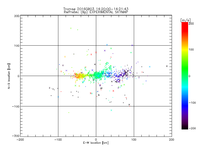Click the X-axis tick label "-200"
This screenshot has height=152, width=202.
click(20, 140)
